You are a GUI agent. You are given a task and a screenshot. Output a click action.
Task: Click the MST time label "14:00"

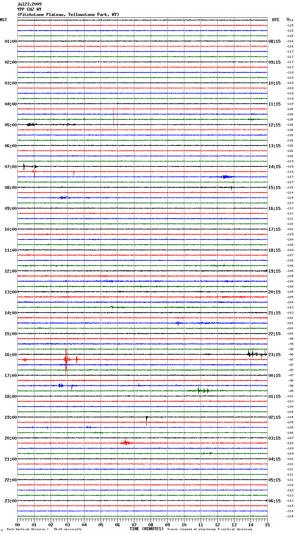11,313
